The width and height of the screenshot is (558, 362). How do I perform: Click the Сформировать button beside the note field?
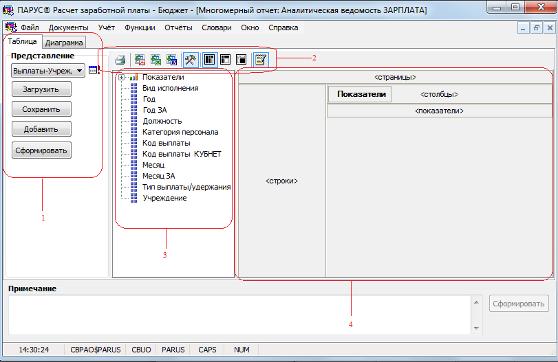[519, 304]
